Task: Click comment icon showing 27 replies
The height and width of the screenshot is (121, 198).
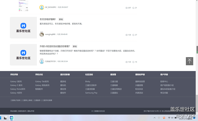Action: tap(133, 35)
